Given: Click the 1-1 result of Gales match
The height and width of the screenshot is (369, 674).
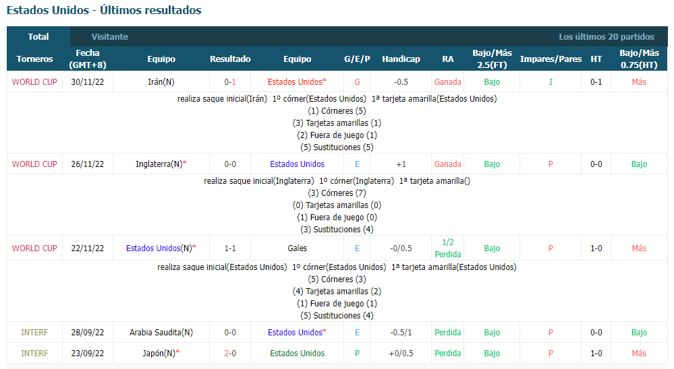Looking at the screenshot, I should click(x=230, y=248).
